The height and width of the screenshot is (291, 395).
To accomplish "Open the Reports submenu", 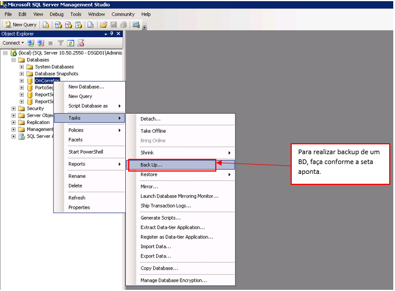I will pyautogui.click(x=90, y=164).
